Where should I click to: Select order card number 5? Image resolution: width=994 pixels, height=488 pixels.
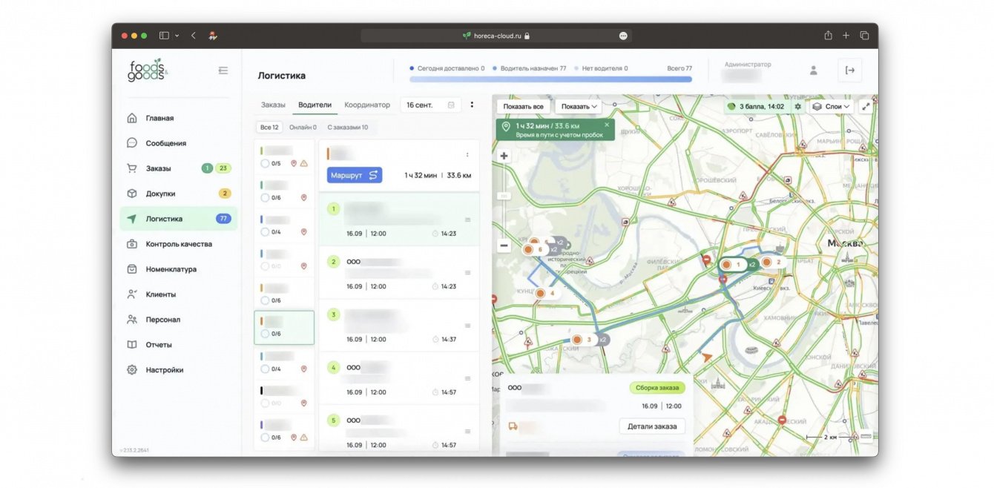[x=399, y=429]
